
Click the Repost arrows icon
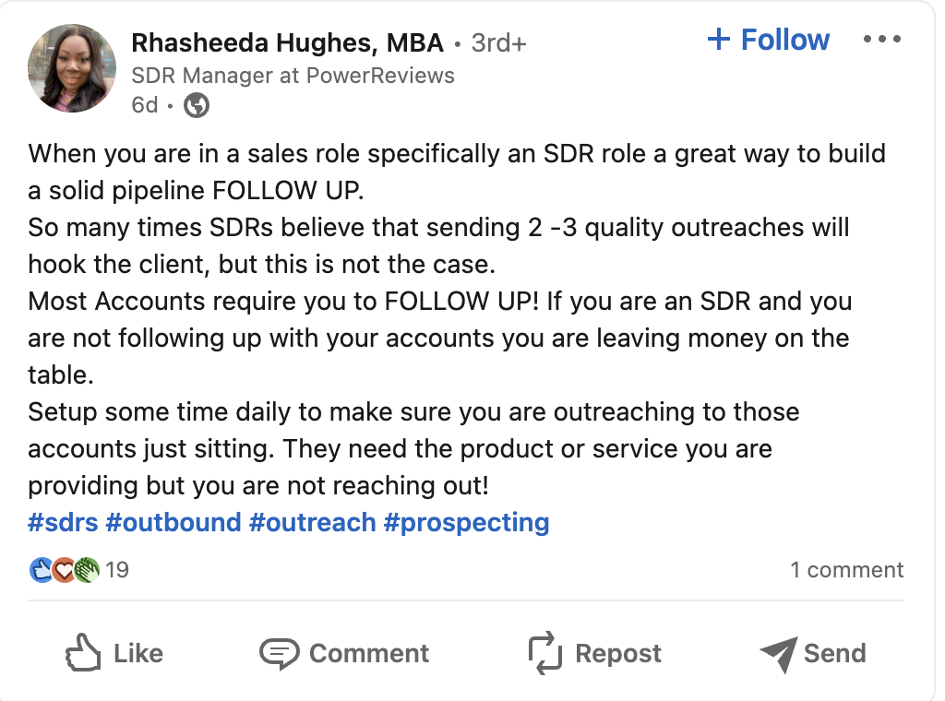(544, 653)
